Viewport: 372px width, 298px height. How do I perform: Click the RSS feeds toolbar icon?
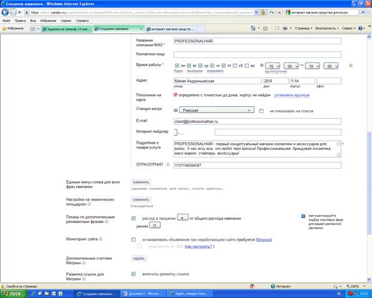(265, 29)
